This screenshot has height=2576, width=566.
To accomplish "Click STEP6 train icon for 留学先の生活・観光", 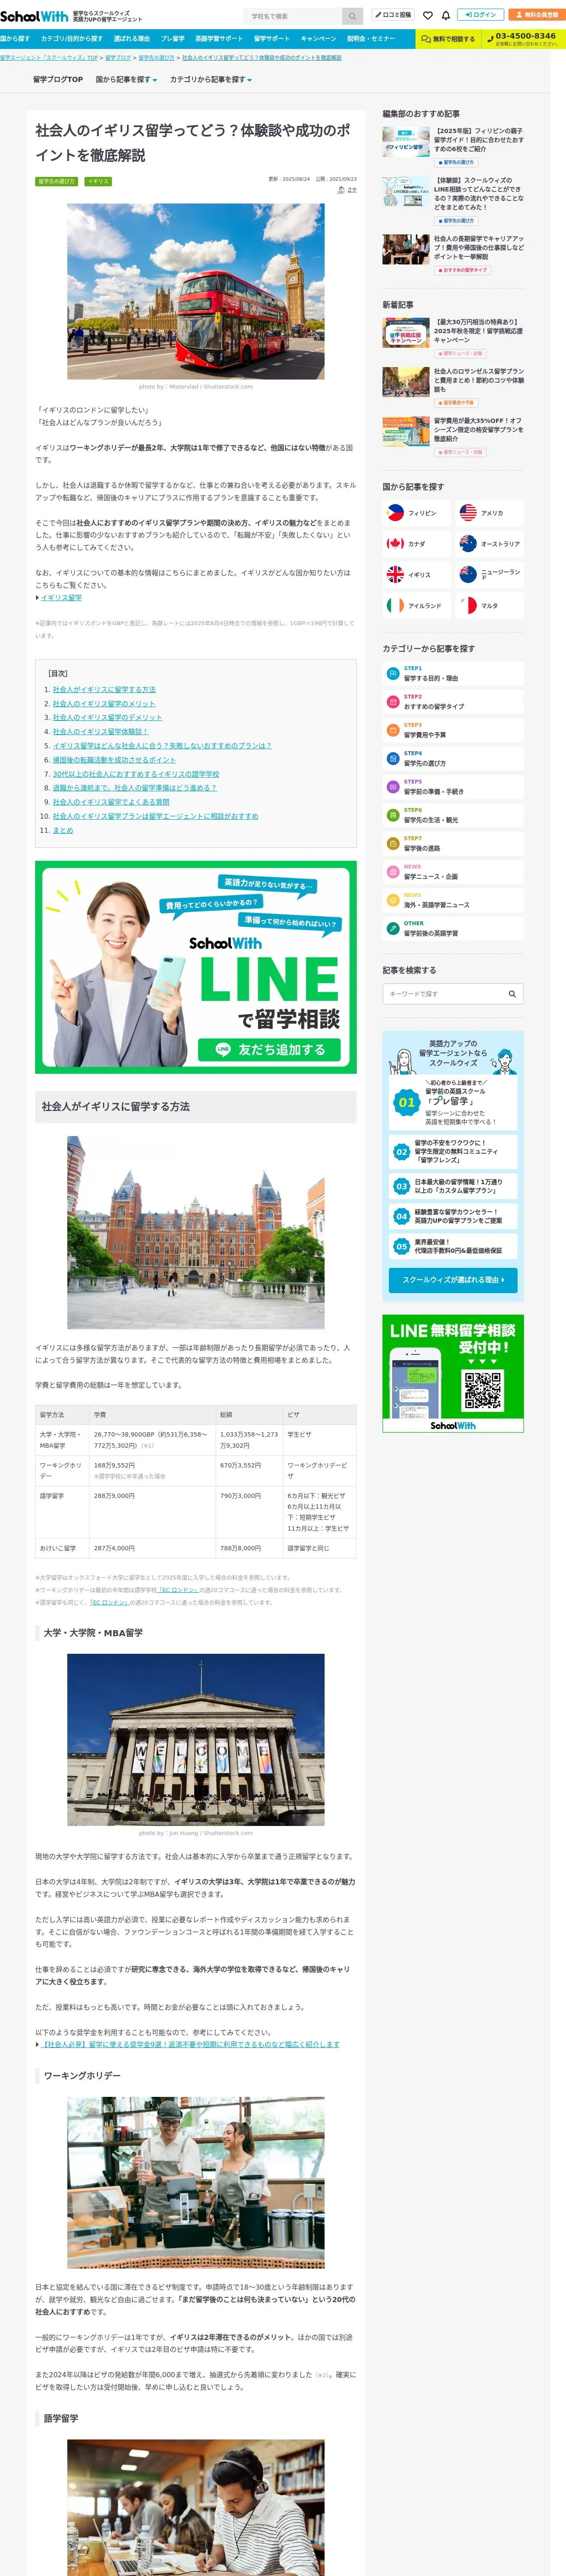I will 393,816.
